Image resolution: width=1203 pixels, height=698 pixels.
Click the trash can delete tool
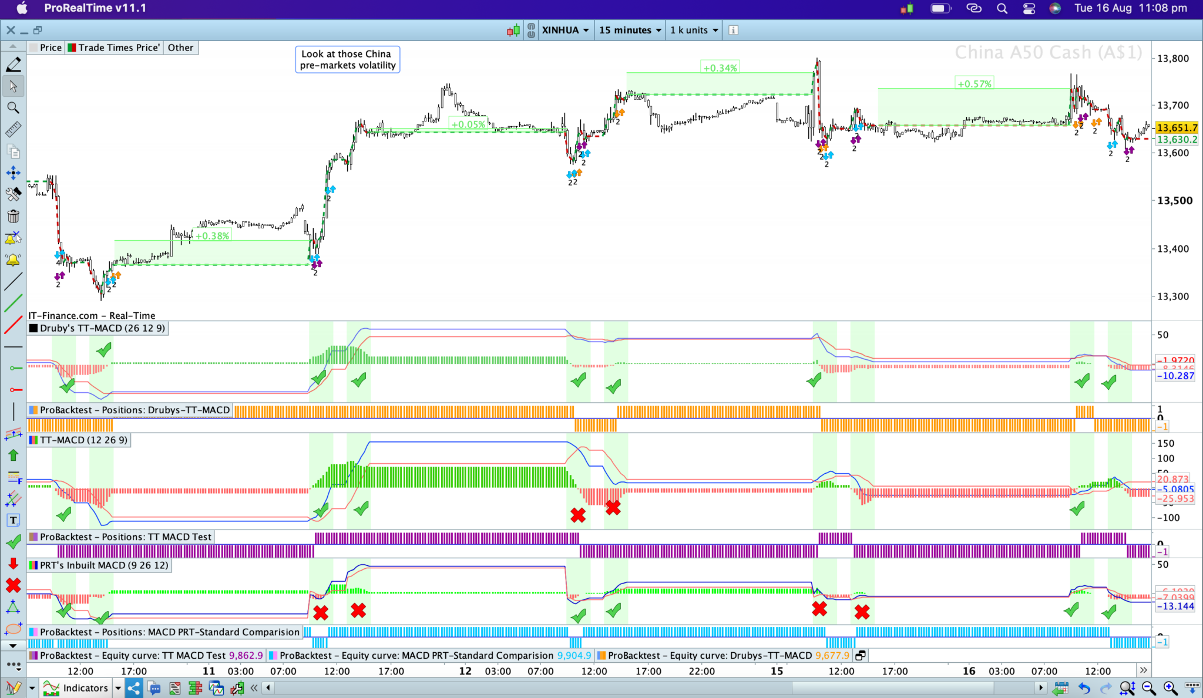click(x=13, y=216)
